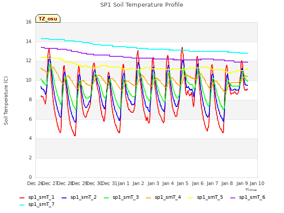
Task: Click the green sp1_smT_3 legend swatch
Action: pos(106,198)
